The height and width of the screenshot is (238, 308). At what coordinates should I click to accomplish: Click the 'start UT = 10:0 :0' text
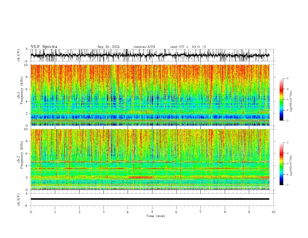(x=188, y=47)
